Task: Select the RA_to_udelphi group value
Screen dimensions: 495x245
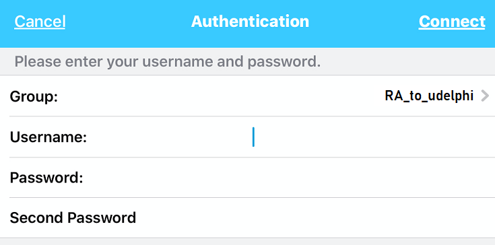Action: 429,96
